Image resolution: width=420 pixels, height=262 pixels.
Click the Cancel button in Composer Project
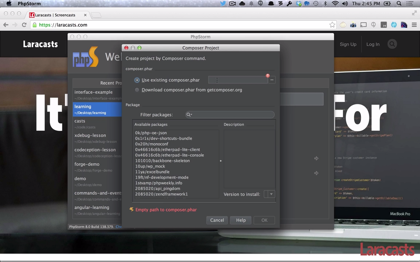point(217,220)
